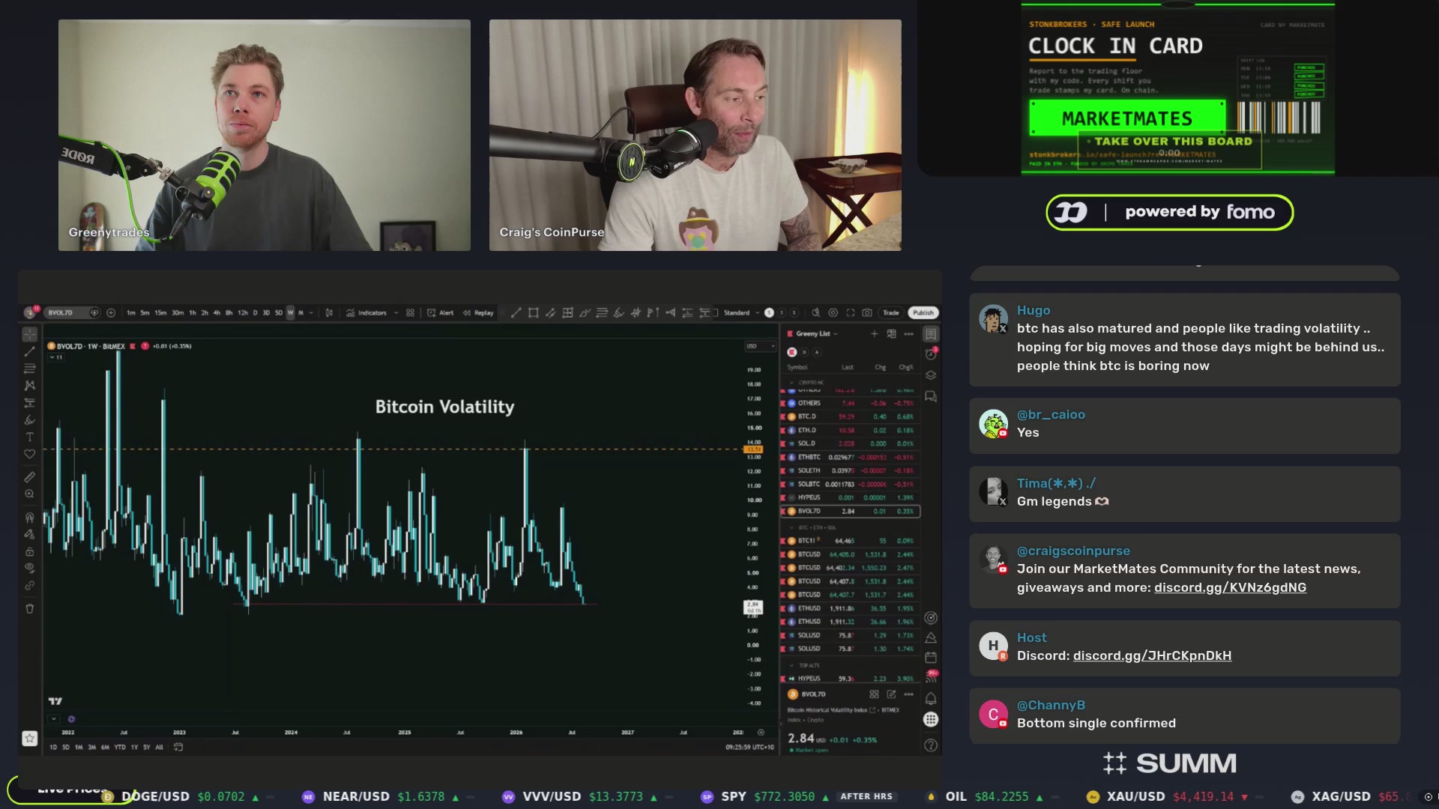1439x809 pixels.
Task: Open the object tree layers icon
Action: coord(930,375)
